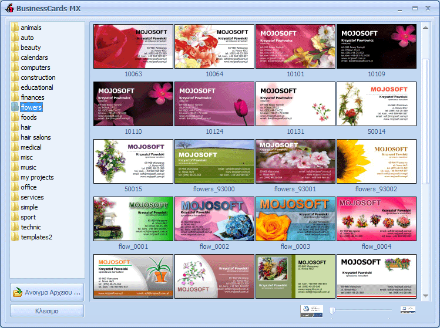The image size is (440, 328).
Task: Click the educational folder
Action: [32, 87]
